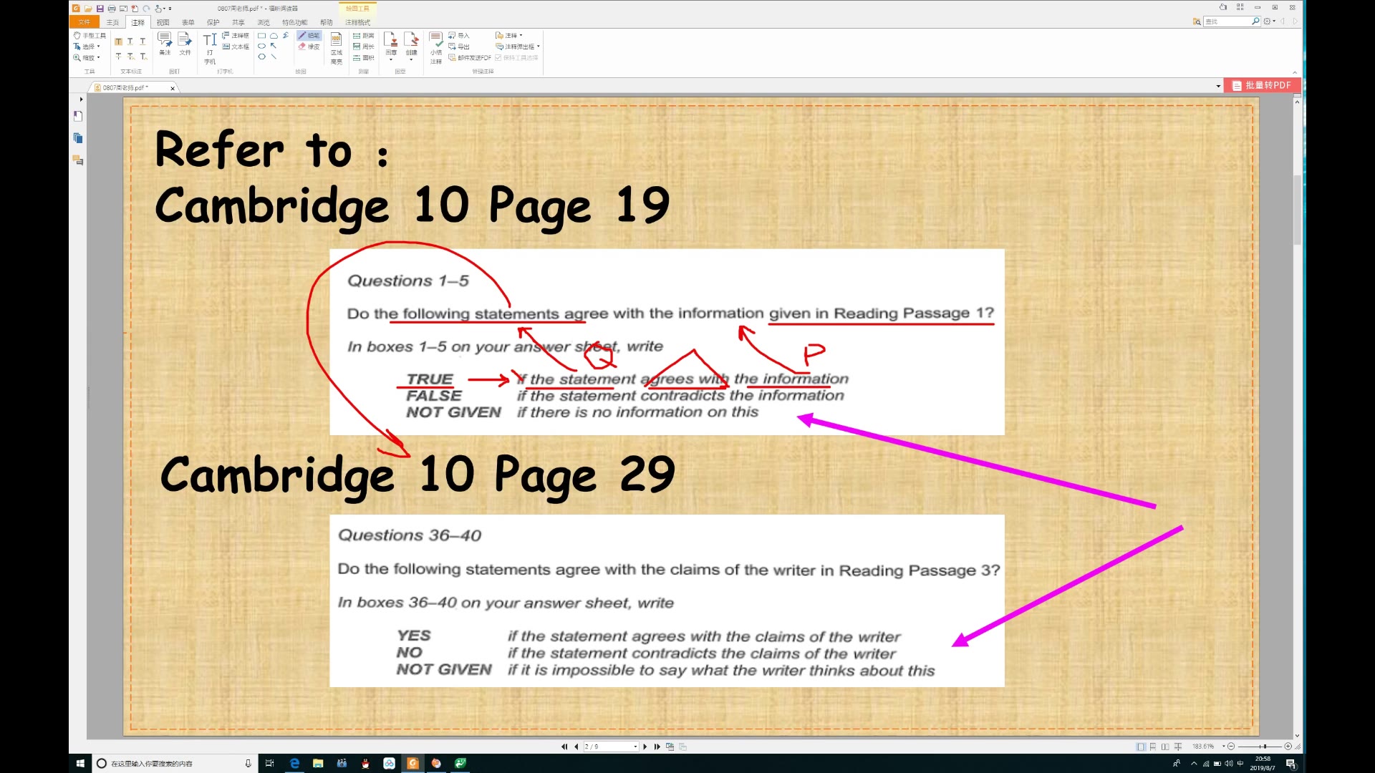Viewport: 1375px width, 773px height.
Task: Select the area highlight tool (区域高亮)
Action: pos(336,48)
